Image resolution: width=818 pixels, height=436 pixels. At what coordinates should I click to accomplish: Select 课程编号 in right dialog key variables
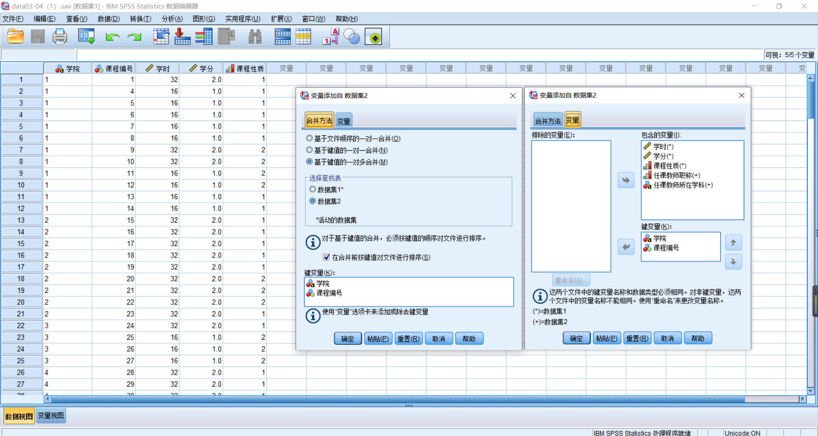661,248
